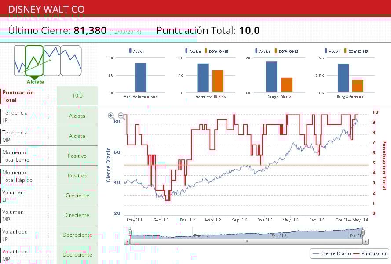Click Positivo value for Momento Total Rápido
The image size is (391, 264).
tap(77, 176)
